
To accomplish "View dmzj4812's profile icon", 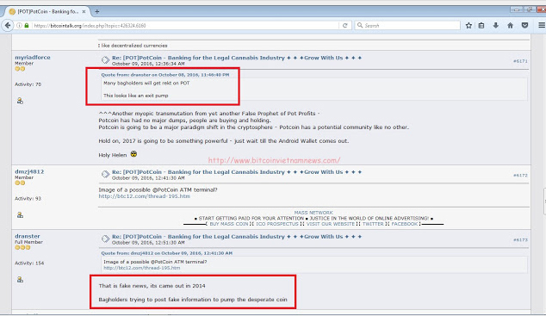I will (x=20, y=215).
